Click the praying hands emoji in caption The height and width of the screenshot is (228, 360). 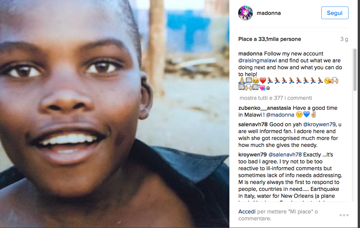click(x=242, y=80)
